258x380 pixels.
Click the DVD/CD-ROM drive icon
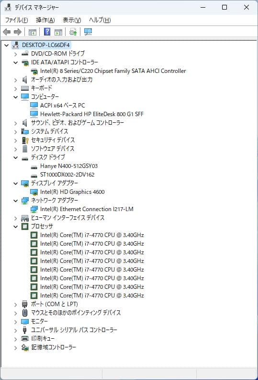pyautogui.click(x=25, y=54)
